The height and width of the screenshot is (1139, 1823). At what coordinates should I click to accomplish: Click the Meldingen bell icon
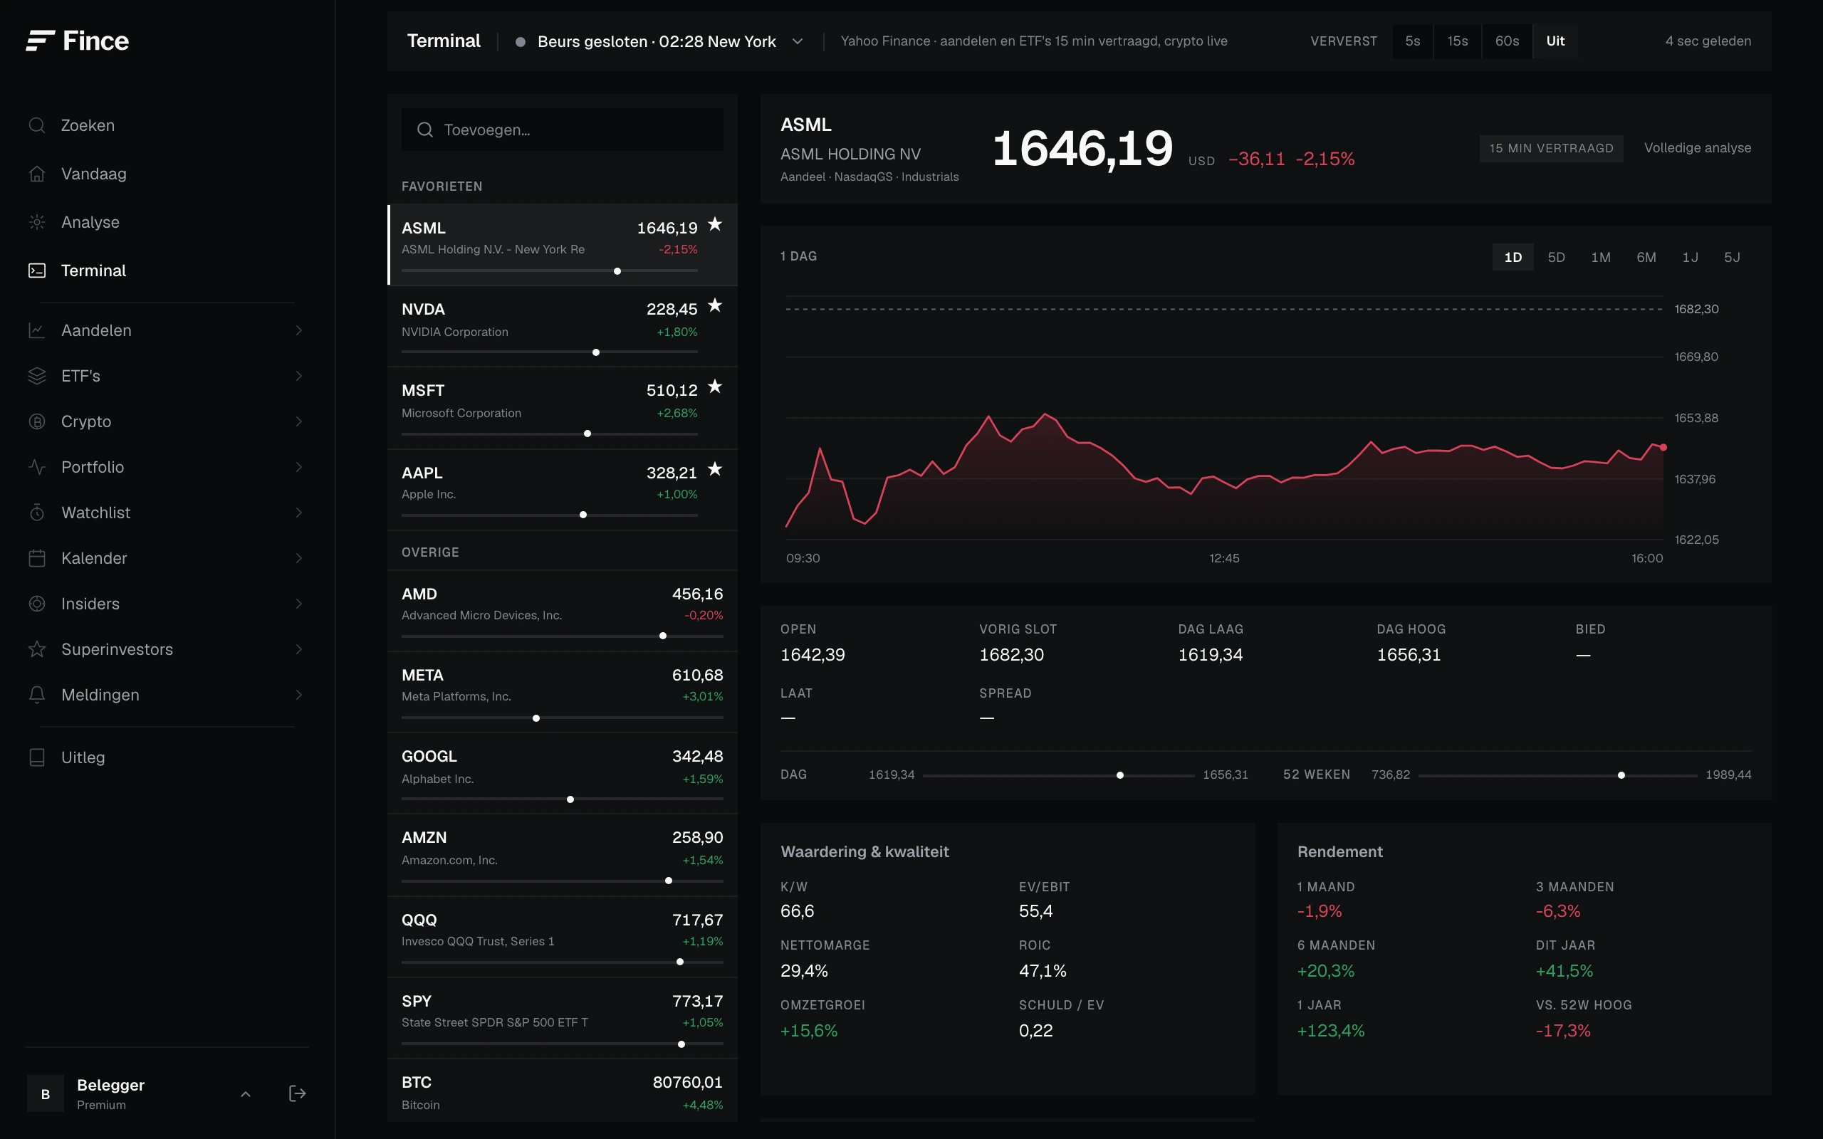37,695
